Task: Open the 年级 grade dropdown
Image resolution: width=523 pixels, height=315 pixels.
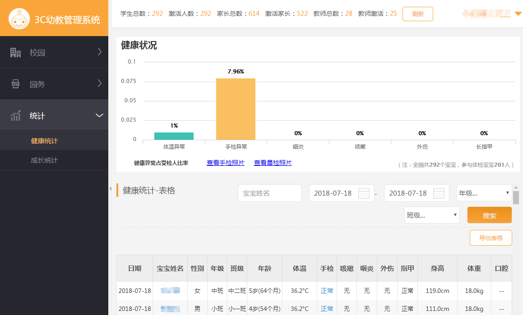Action: pos(484,193)
